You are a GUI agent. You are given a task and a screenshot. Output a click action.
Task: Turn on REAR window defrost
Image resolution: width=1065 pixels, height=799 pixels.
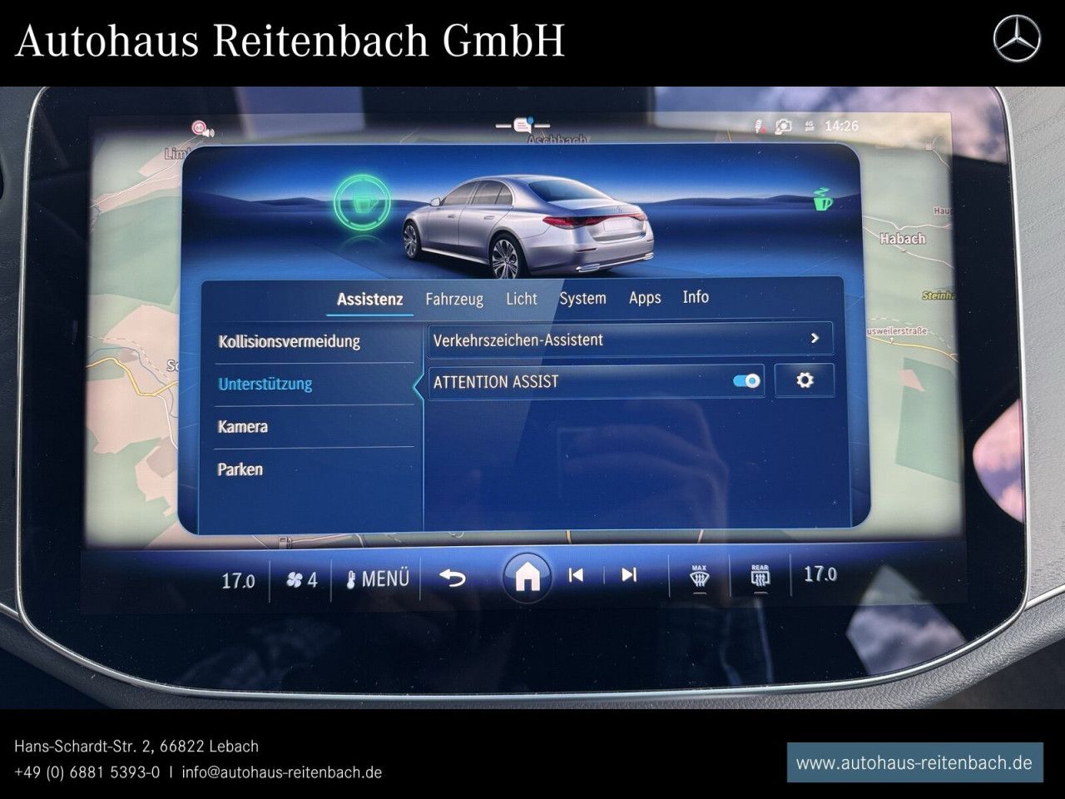coord(760,578)
